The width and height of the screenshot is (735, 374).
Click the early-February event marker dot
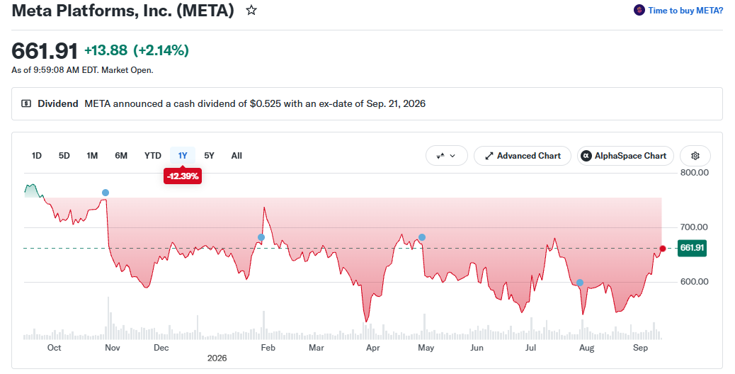(261, 237)
